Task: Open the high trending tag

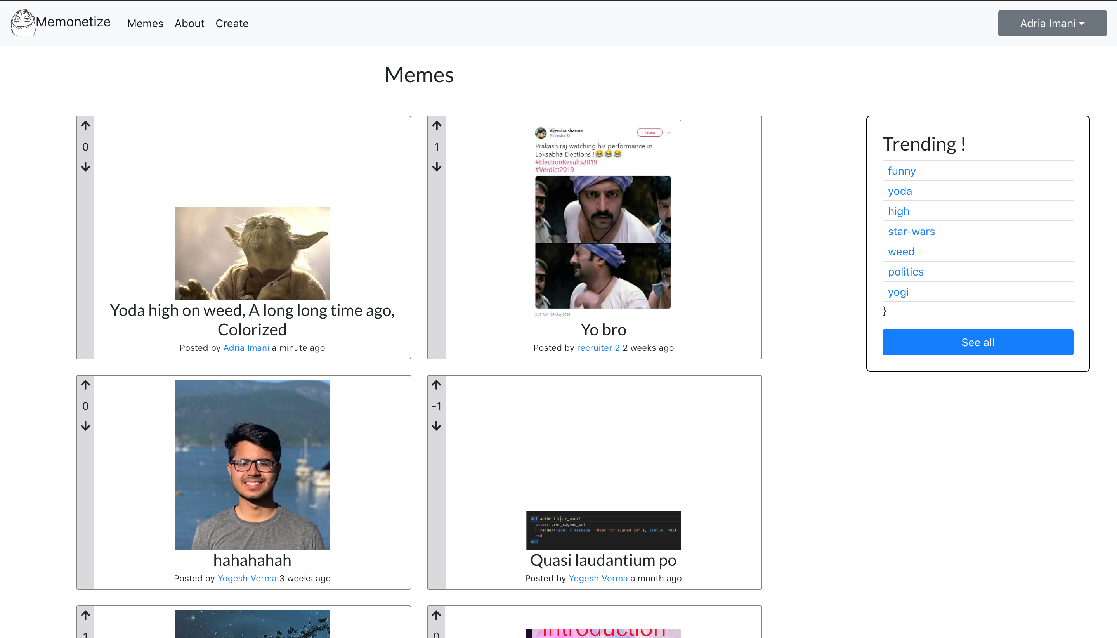Action: point(898,211)
